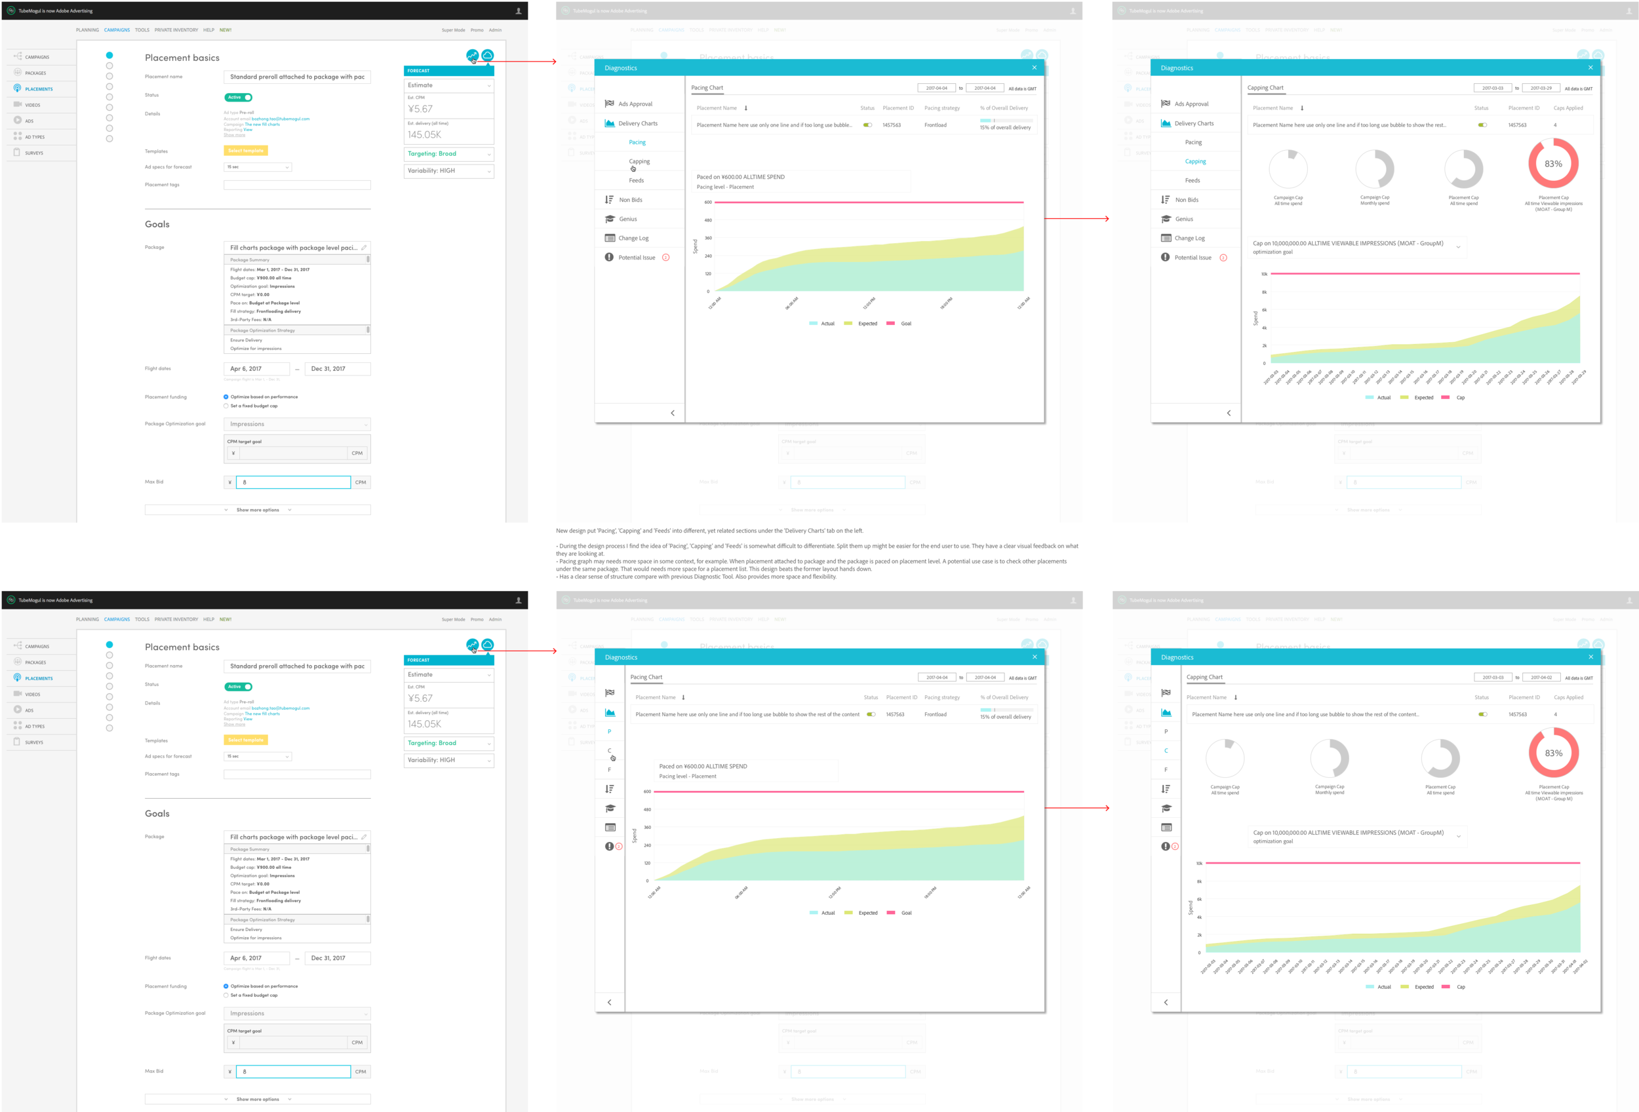
Task: Click the yellow Select template button
Action: [x=245, y=150]
